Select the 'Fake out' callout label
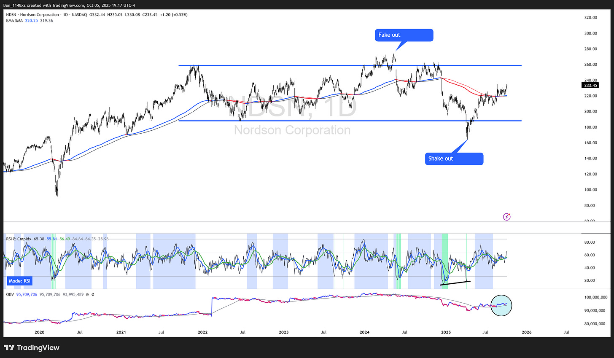 coord(404,35)
